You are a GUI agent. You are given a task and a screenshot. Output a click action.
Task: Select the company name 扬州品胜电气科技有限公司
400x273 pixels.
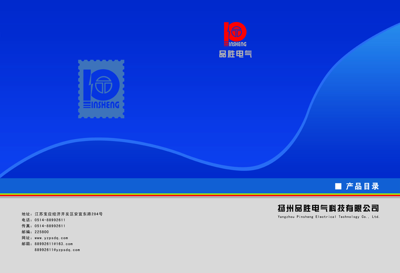coord(328,208)
